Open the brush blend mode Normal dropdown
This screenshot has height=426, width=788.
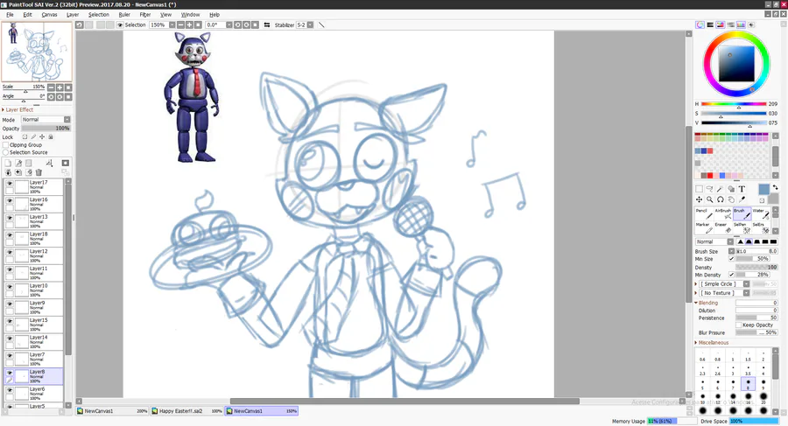click(x=714, y=241)
